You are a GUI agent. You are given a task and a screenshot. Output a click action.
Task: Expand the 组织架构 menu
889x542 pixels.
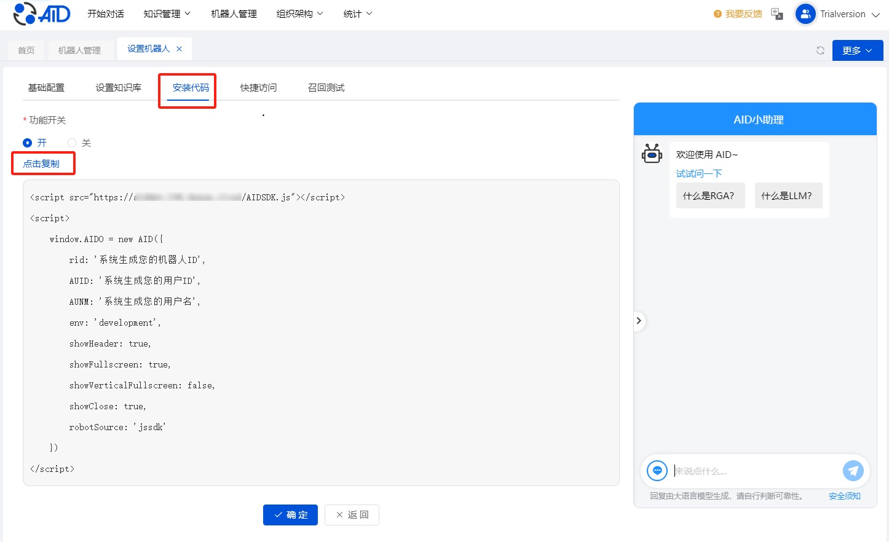299,14
